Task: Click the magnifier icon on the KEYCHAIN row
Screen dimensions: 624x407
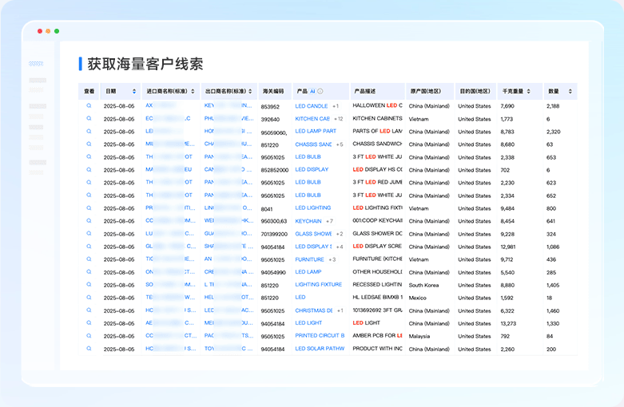Action: [89, 220]
